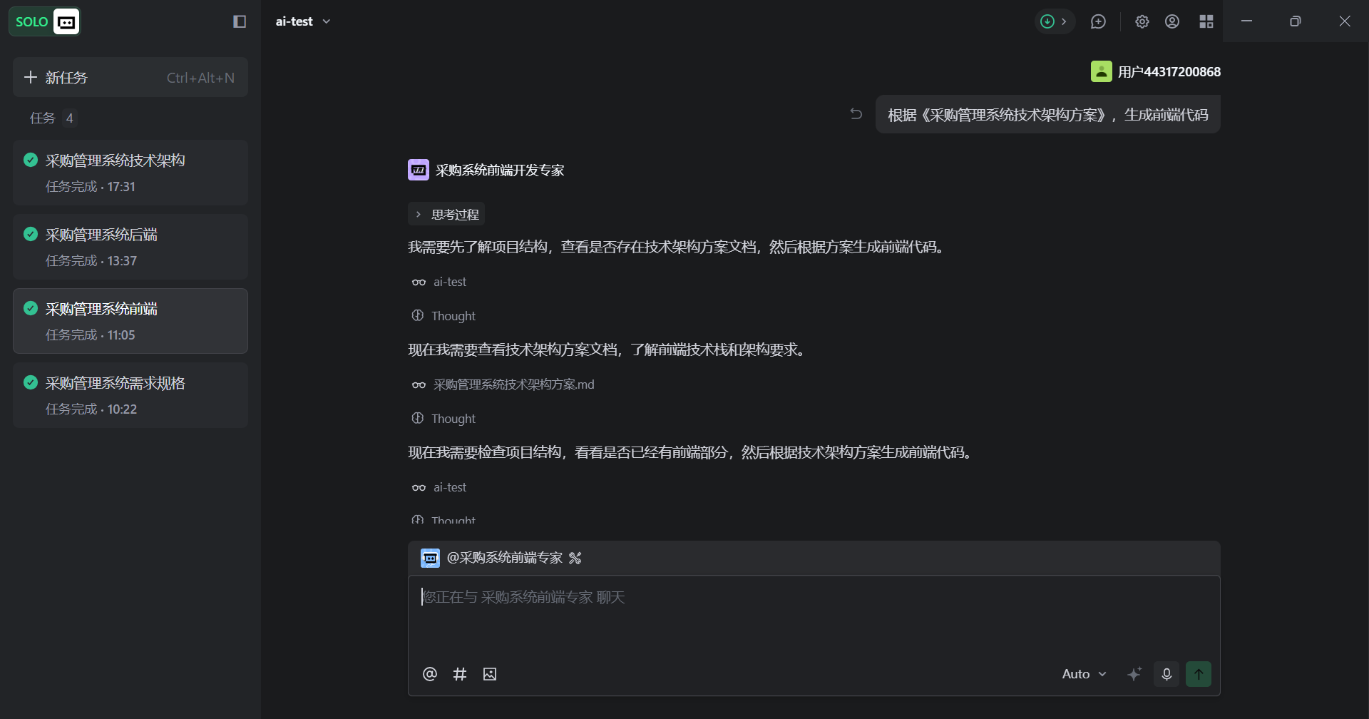This screenshot has width=1369, height=719.
Task: Collapse the sidebar with the panel toggle icon
Action: (240, 21)
